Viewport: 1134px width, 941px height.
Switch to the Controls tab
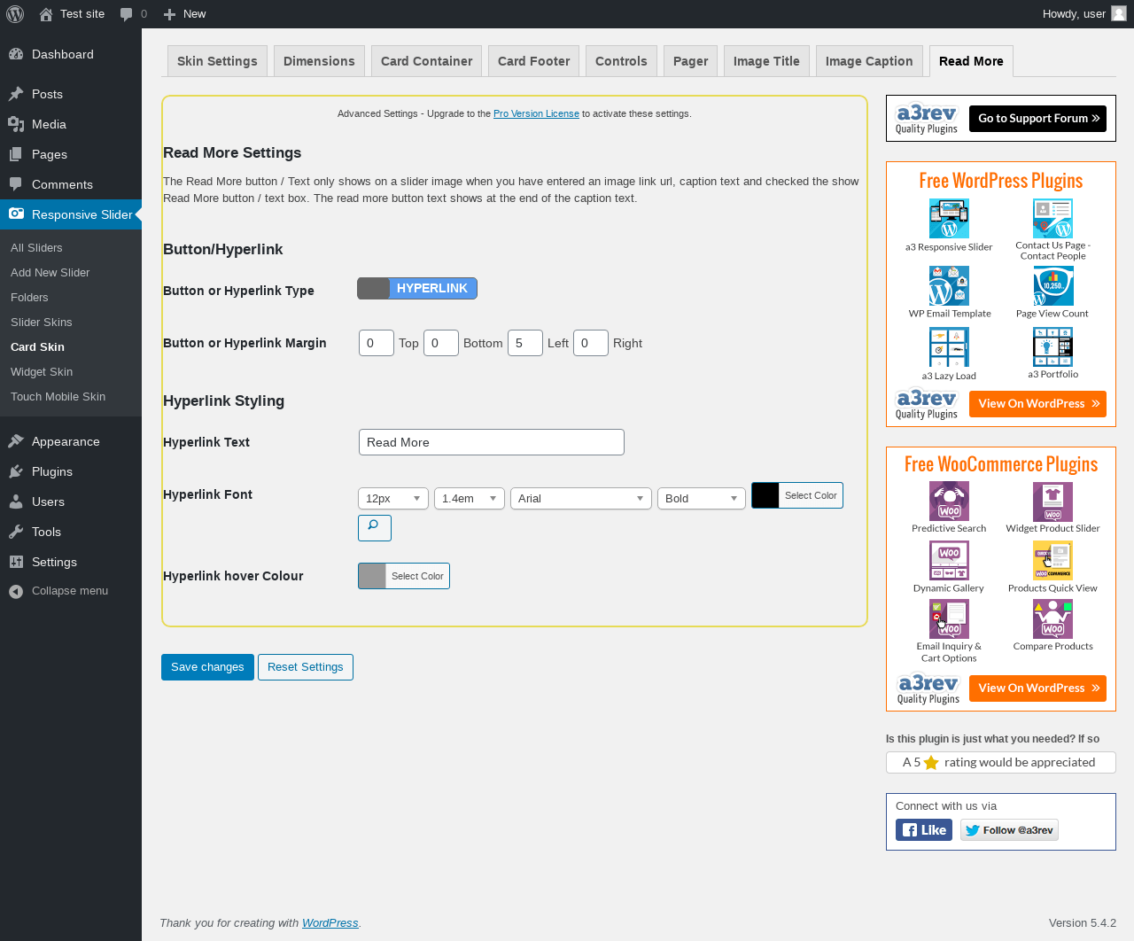621,61
